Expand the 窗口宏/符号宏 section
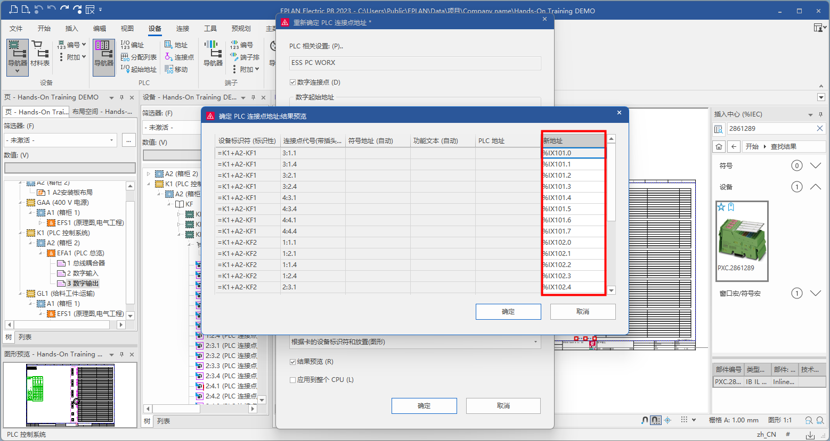Viewport: 830px width, 441px height. click(815, 293)
